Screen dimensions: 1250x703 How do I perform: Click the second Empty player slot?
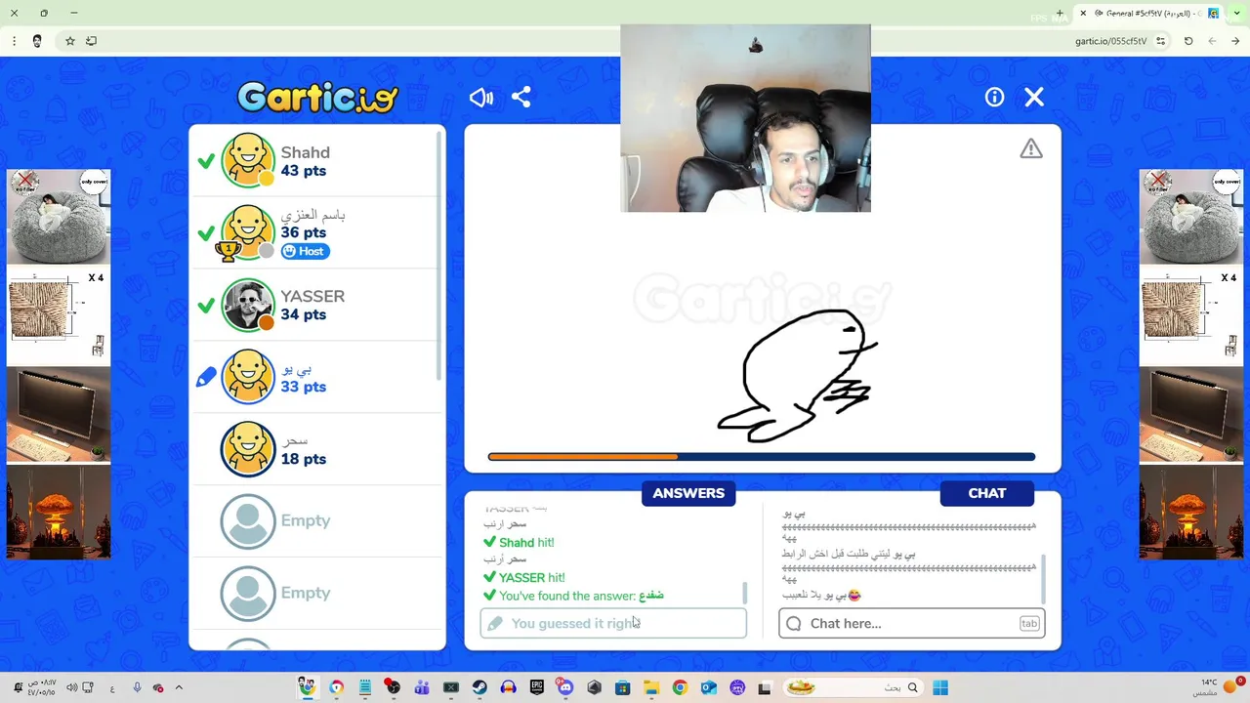tap(317, 594)
